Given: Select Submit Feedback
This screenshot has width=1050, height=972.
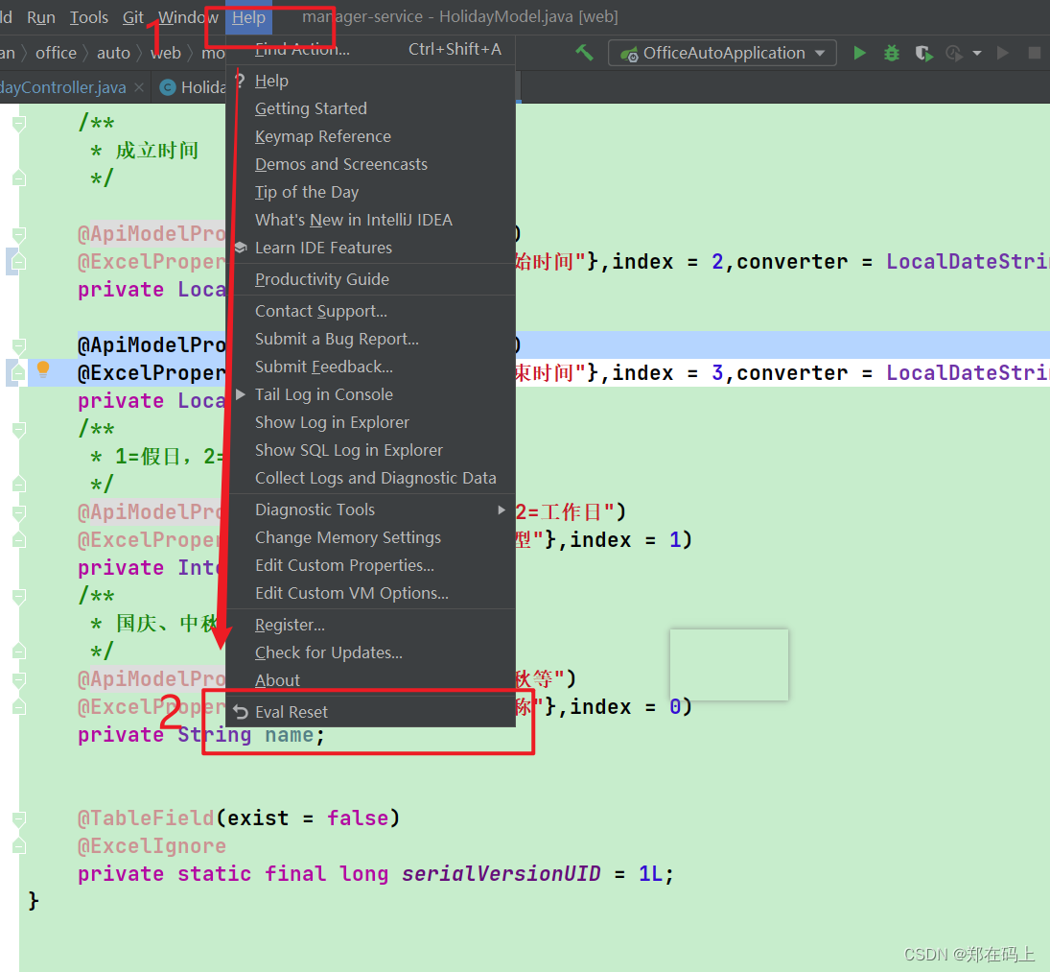Looking at the screenshot, I should click(x=372, y=367).
